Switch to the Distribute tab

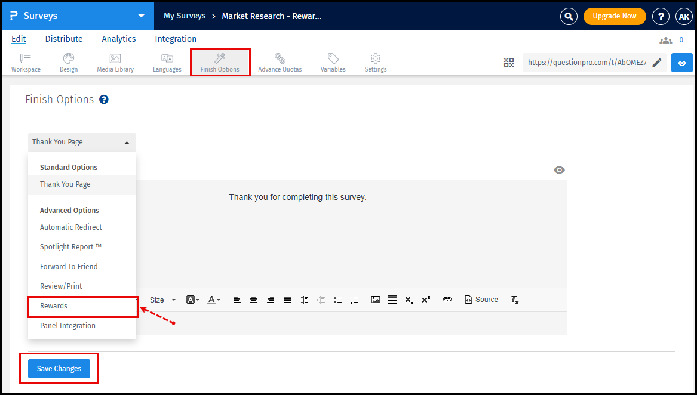click(63, 38)
